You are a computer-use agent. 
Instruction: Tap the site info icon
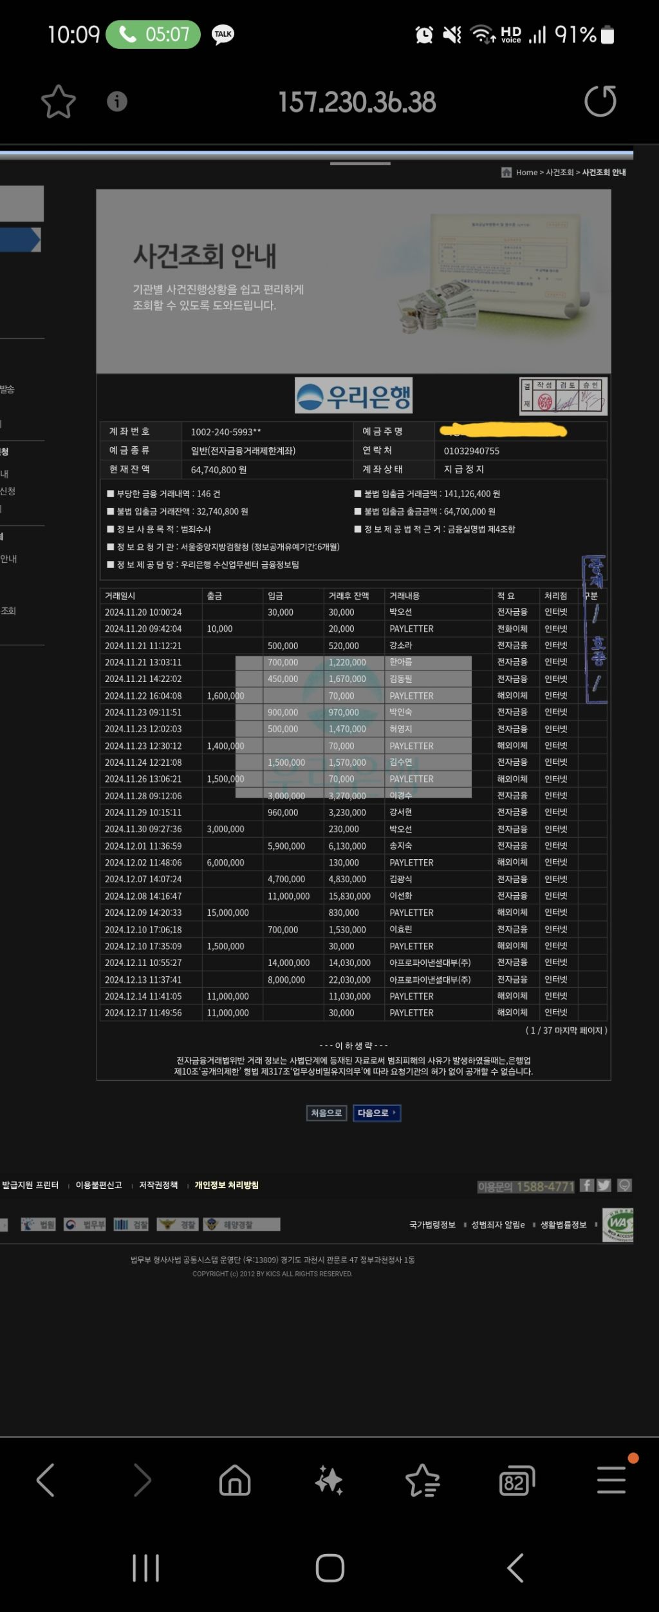click(116, 102)
